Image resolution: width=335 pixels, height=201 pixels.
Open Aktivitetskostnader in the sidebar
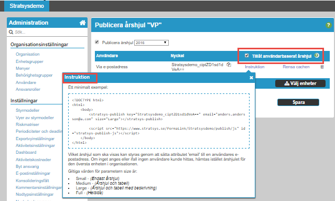[x=33, y=160]
